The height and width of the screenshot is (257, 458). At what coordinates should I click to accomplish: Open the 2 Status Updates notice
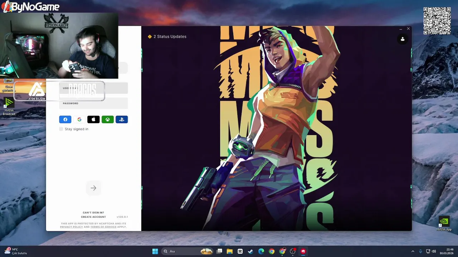(167, 36)
